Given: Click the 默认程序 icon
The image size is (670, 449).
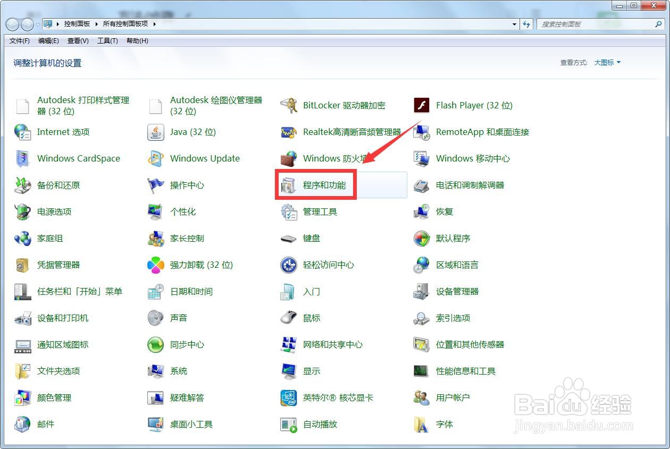Looking at the screenshot, I should pos(422,238).
